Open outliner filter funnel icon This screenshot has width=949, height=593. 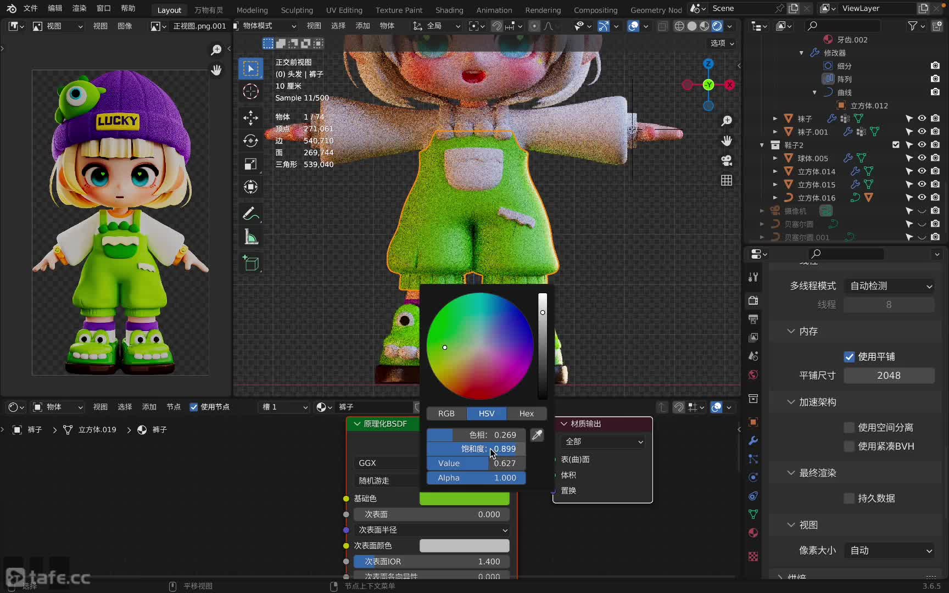point(912,26)
